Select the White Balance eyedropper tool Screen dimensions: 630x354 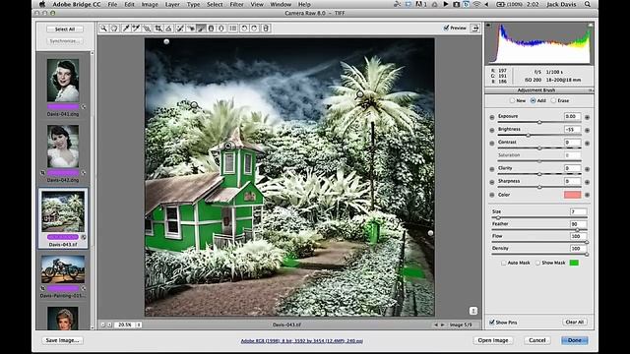pyautogui.click(x=126, y=29)
